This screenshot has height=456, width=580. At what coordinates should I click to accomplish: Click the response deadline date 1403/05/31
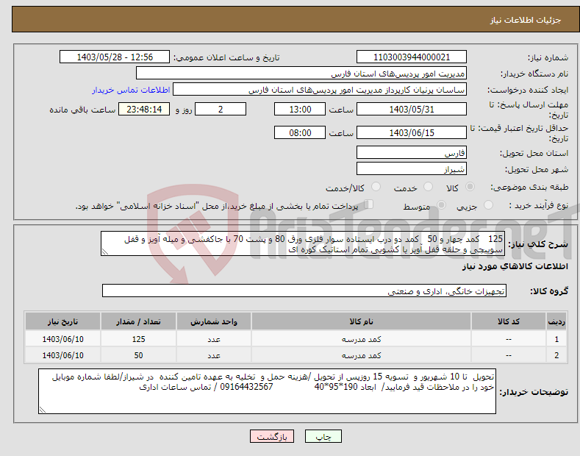tap(412, 109)
